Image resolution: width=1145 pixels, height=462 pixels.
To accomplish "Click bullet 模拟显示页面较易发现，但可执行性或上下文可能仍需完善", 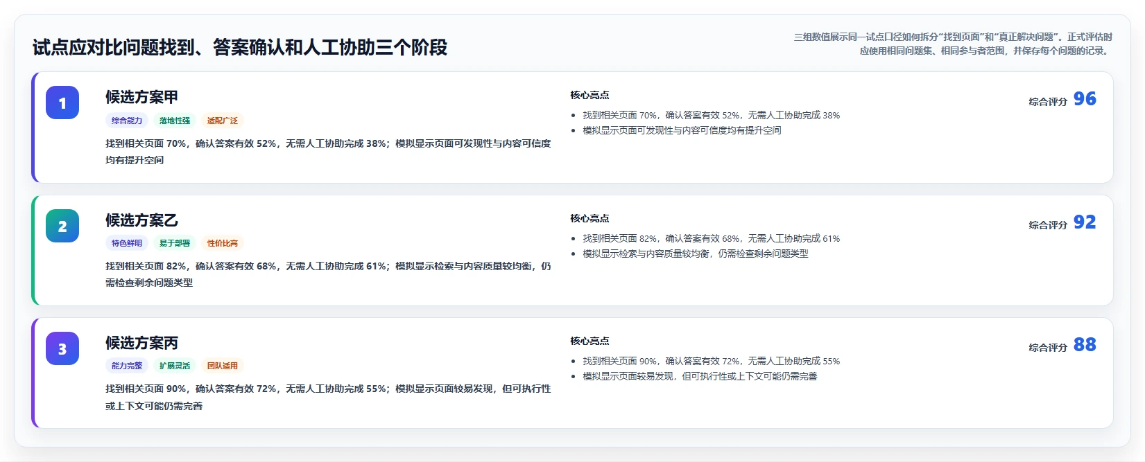I will click(700, 376).
